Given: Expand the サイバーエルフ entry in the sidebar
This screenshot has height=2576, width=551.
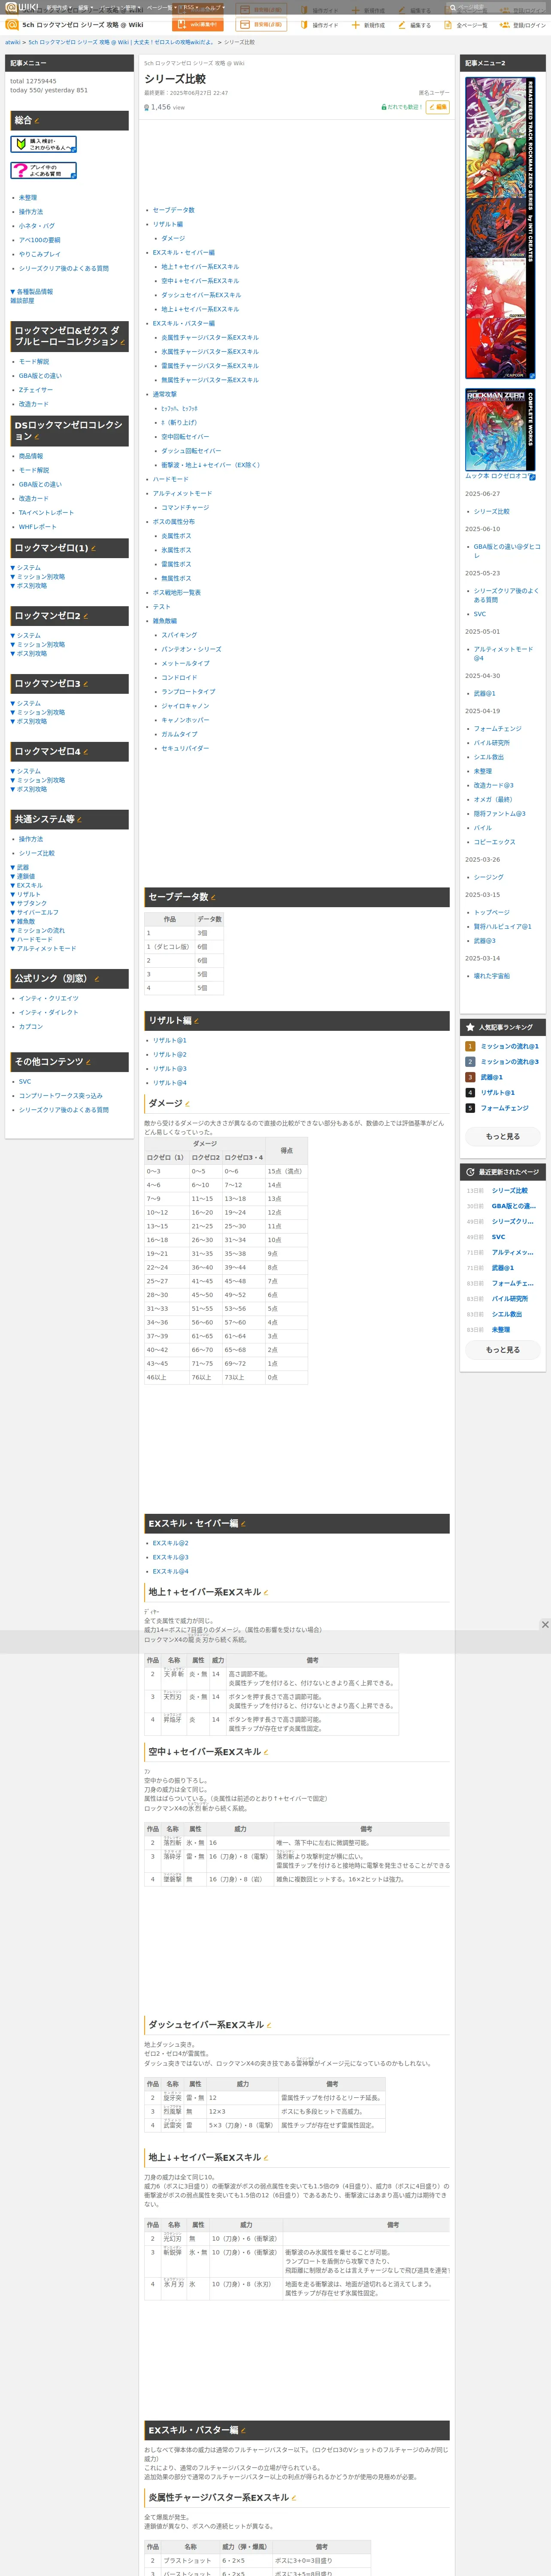Looking at the screenshot, I should click(35, 913).
